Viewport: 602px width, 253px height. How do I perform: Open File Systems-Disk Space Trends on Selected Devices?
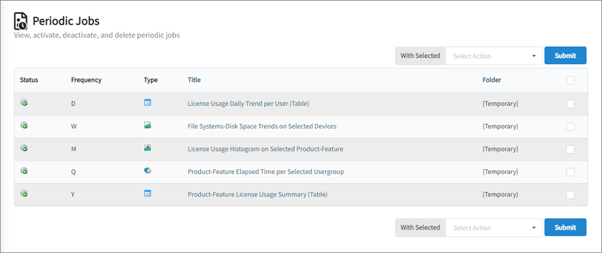tap(262, 126)
